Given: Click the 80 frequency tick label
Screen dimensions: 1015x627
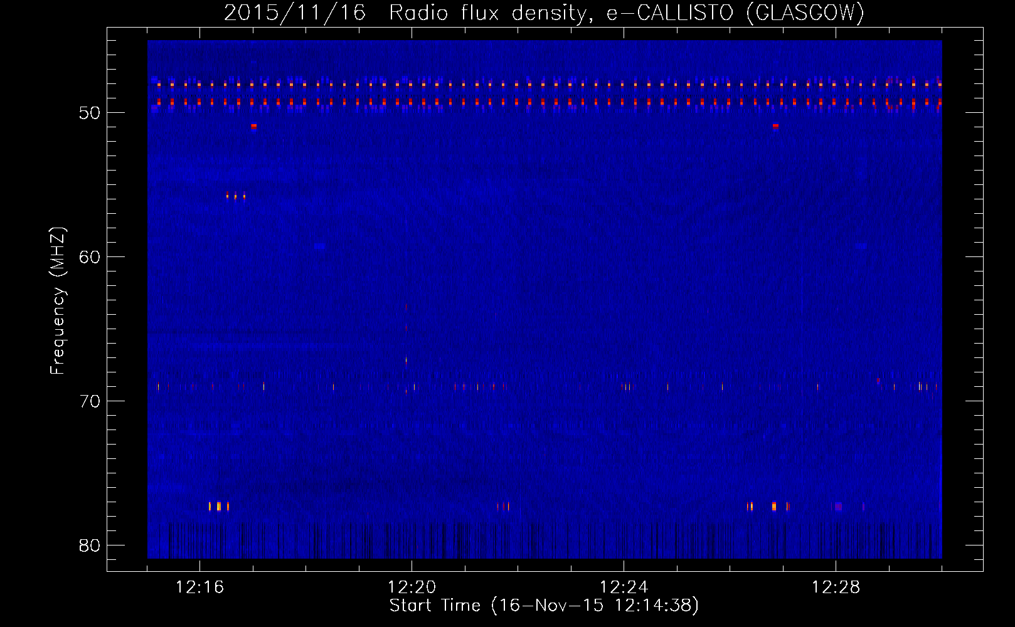Looking at the screenshot, I should (90, 545).
